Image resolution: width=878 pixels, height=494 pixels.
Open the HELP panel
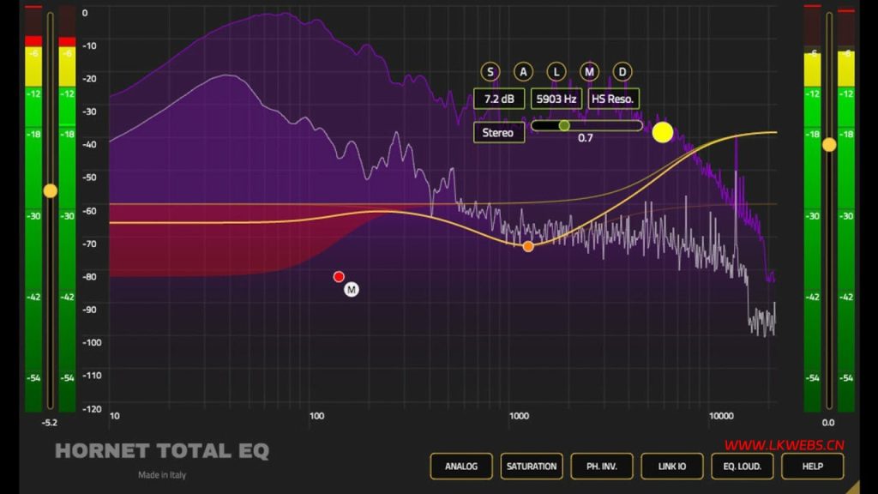(811, 467)
